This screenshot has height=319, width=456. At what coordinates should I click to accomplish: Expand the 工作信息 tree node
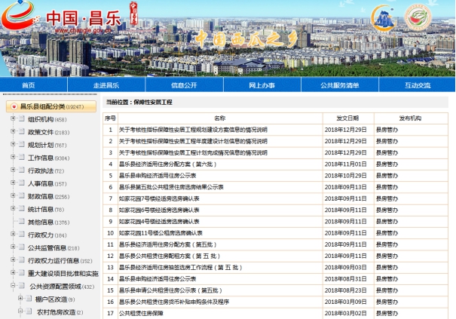coord(13,158)
